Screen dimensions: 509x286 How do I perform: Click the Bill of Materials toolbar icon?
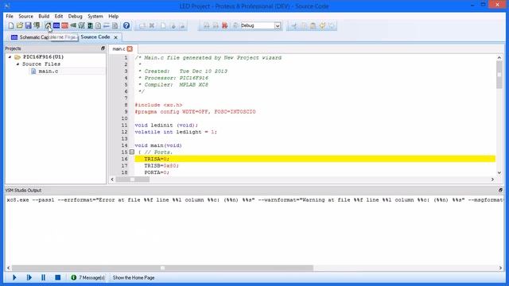pos(98,25)
